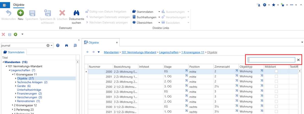Click the back arrow in breadcrumb bar
This screenshot has height=114, width=304.
click(88, 52)
